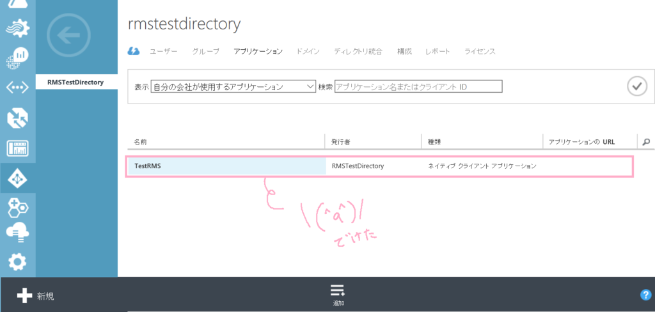This screenshot has height=312, width=655.
Task: Go back with the circled arrow button
Action: click(x=68, y=35)
